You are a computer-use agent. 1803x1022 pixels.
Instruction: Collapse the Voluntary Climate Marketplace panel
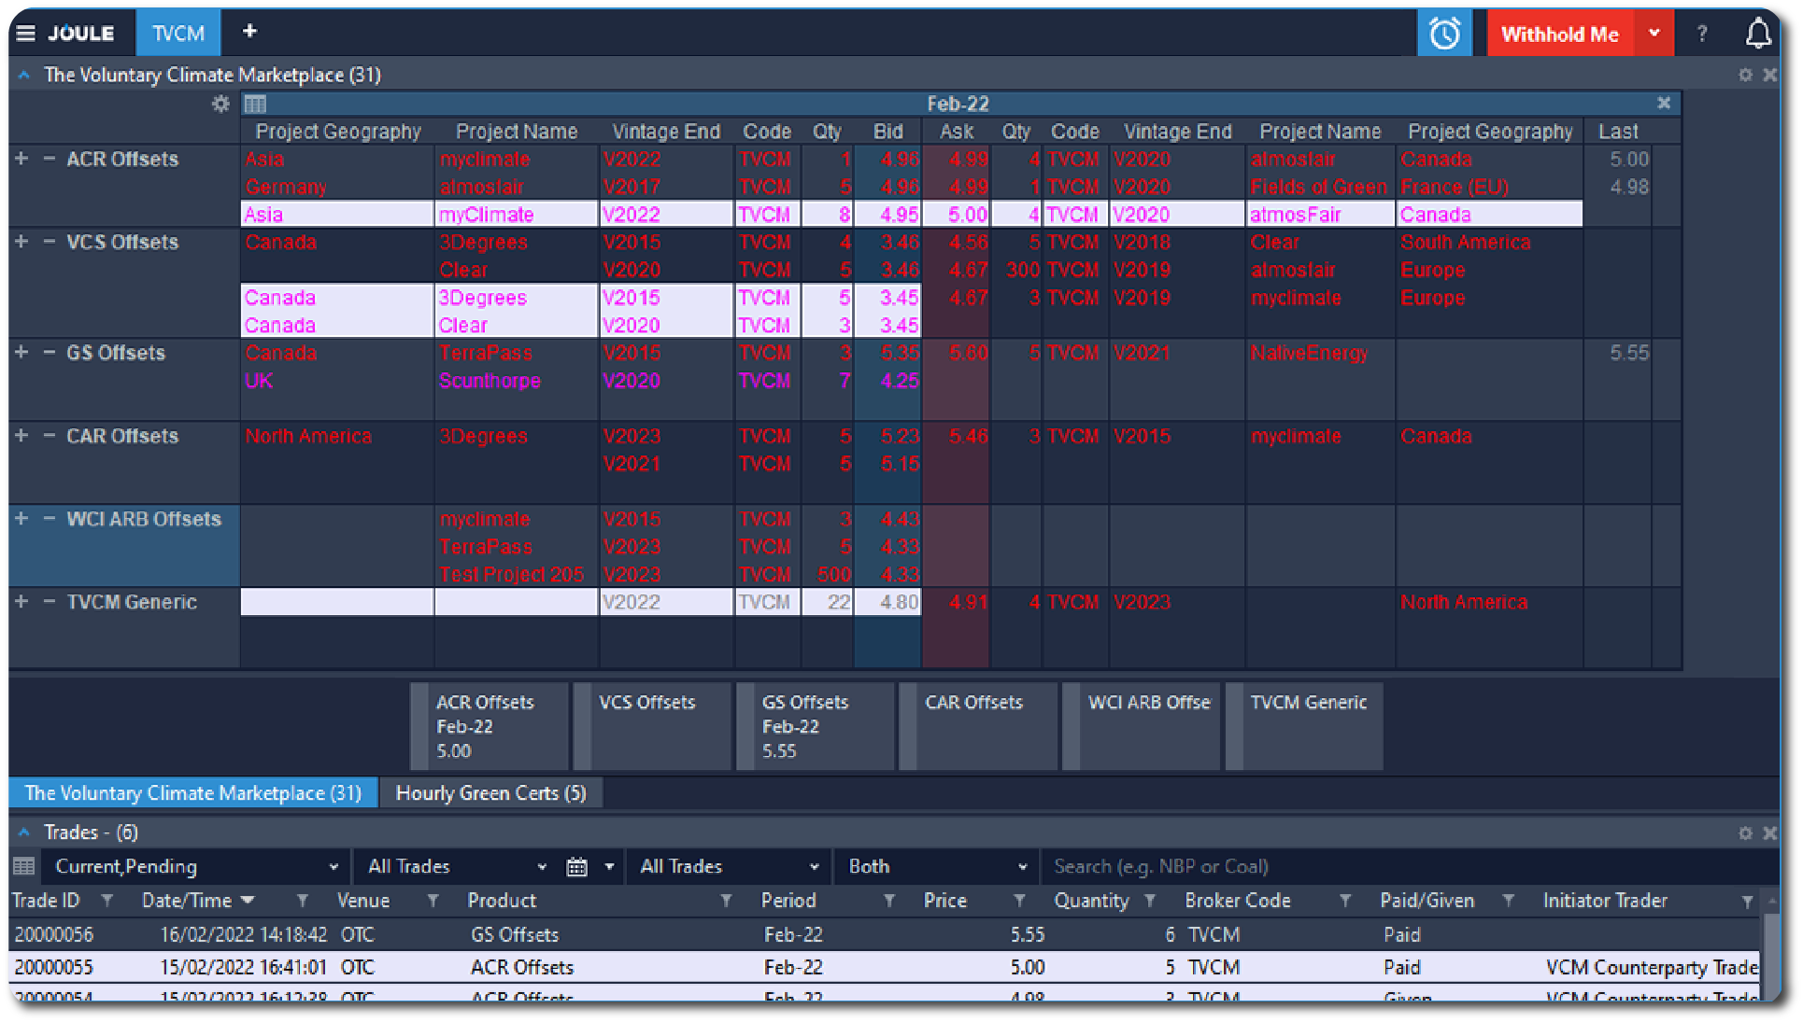pos(24,75)
